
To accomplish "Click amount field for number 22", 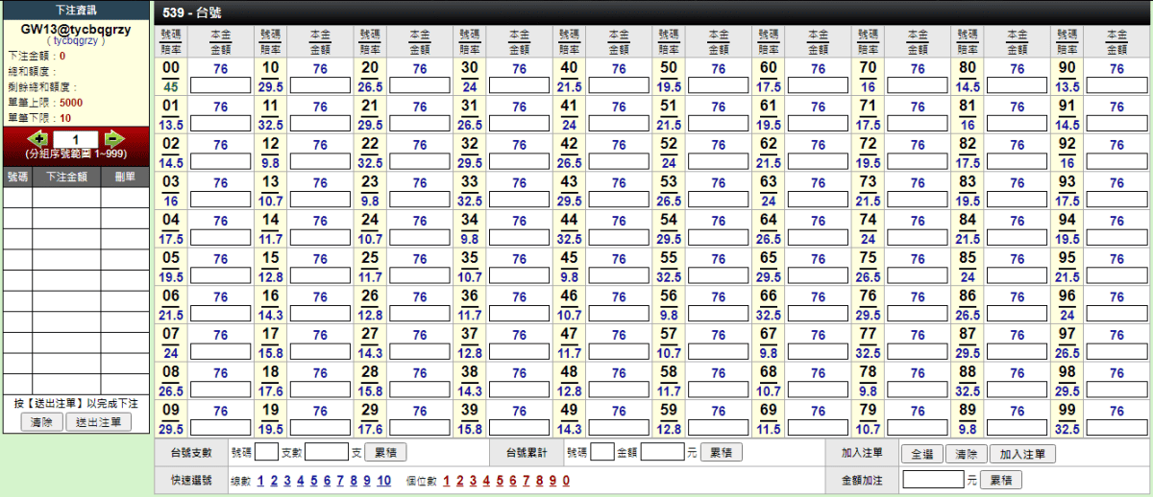I will coord(420,162).
